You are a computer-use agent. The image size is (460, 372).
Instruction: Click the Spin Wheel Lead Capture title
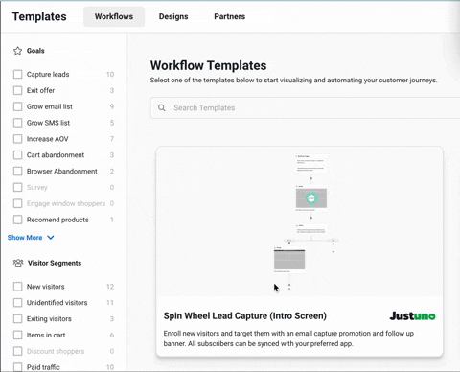click(245, 315)
